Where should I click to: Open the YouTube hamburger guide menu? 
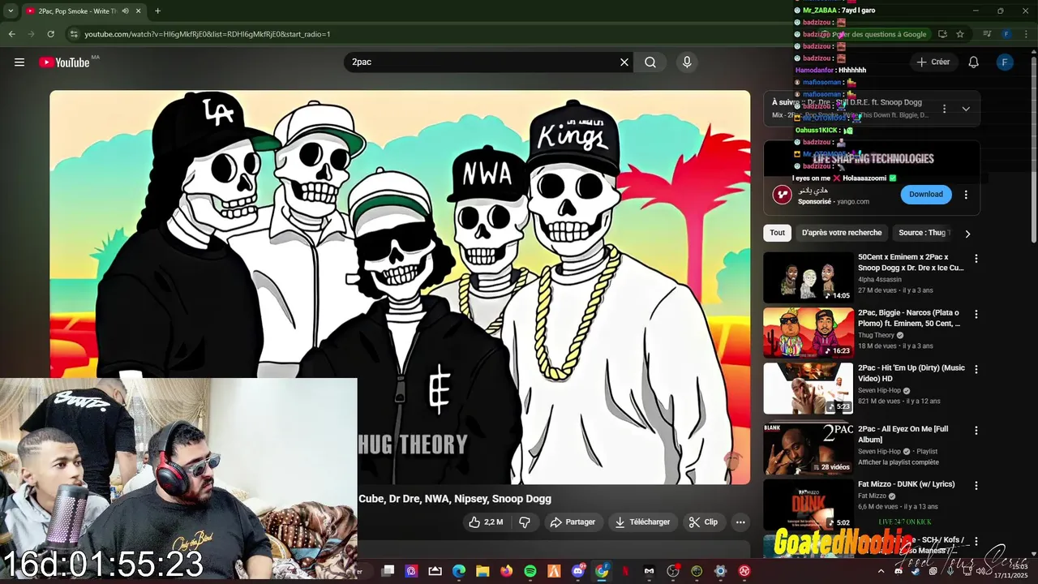(x=19, y=62)
